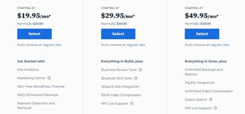This screenshot has height=114, width=245.
Task: Click Bluehost SEO Tools question mark icon
Action: [136, 78]
